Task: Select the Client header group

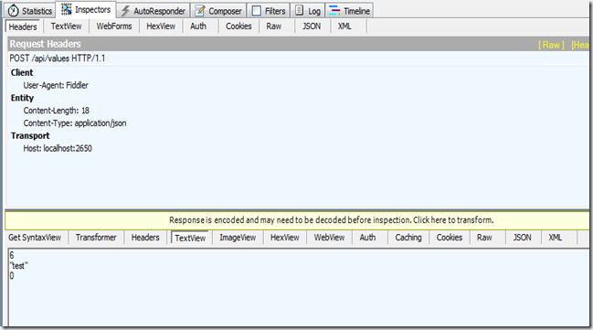Action: coord(22,72)
